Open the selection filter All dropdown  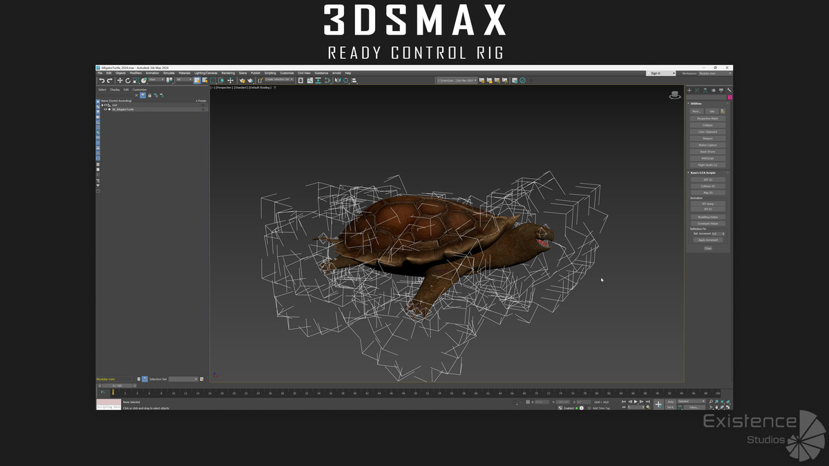pyautogui.click(x=184, y=79)
